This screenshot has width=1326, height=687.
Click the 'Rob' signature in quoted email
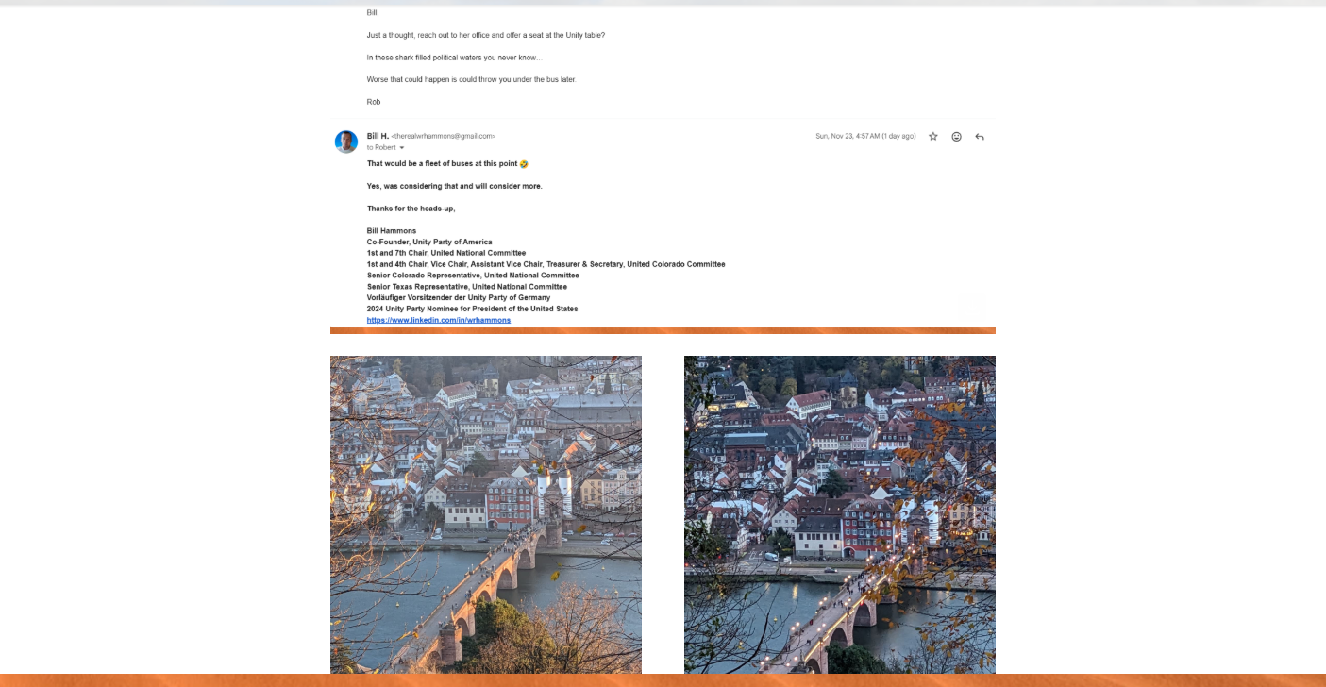374,102
